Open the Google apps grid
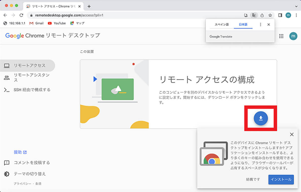This screenshot has height=192, width=301. (281, 36)
